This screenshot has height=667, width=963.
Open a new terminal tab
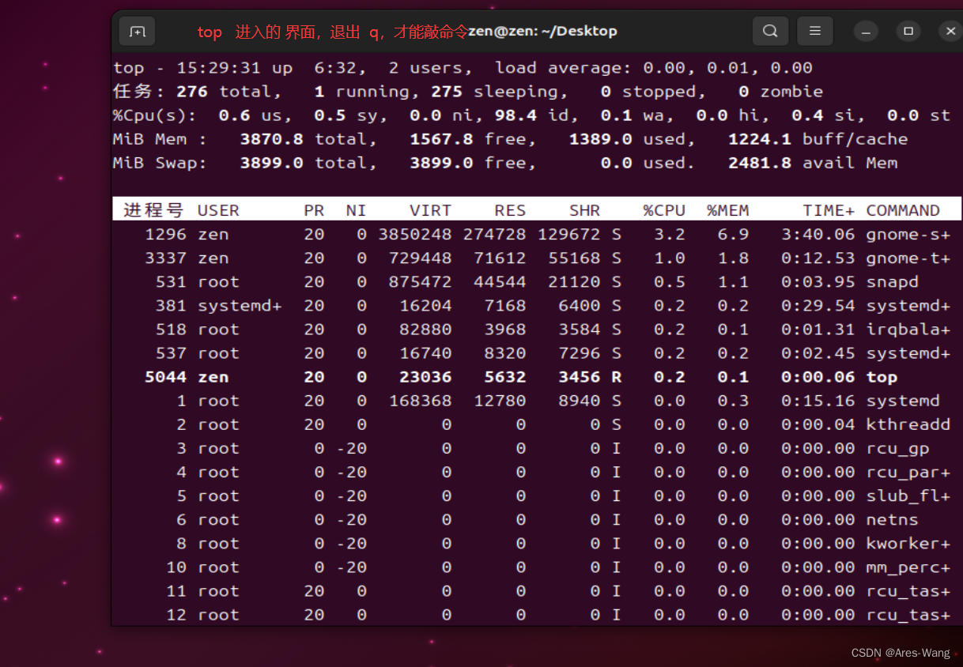click(x=137, y=32)
